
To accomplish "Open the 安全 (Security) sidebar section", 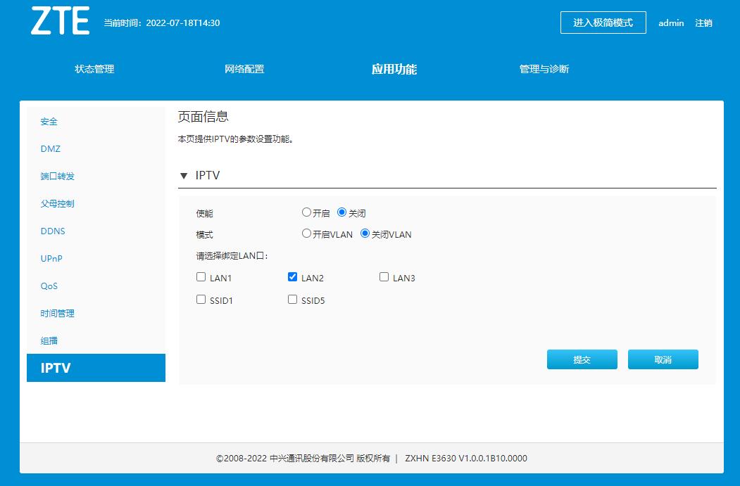I will coord(48,121).
